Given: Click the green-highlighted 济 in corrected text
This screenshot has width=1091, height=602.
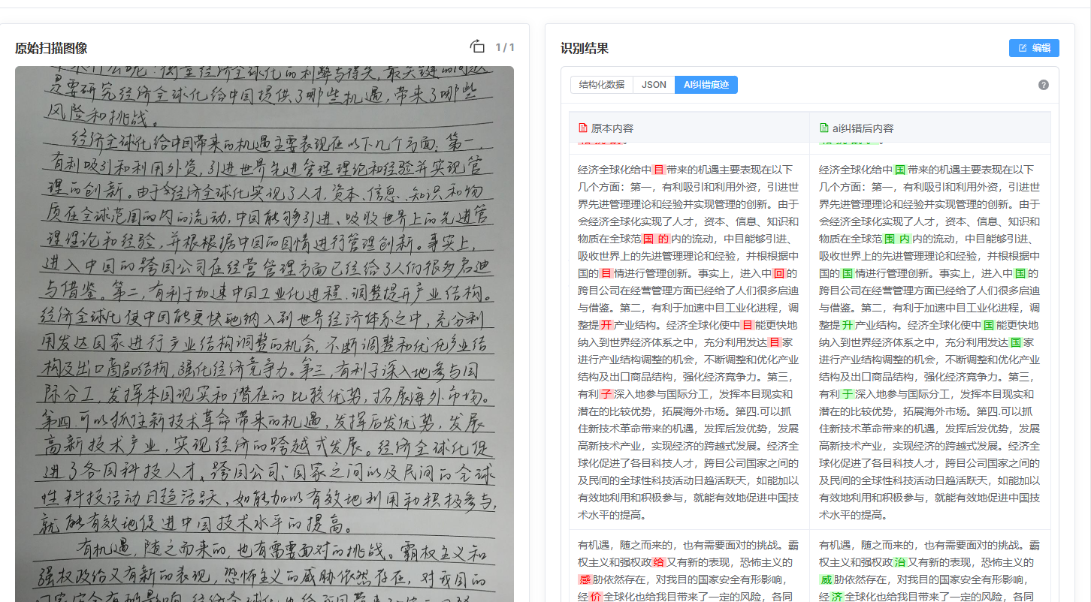Looking at the screenshot, I should click(837, 597).
